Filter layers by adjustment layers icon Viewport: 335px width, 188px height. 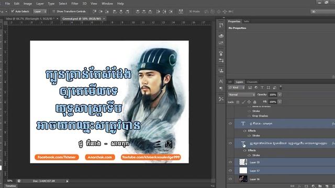point(256,88)
